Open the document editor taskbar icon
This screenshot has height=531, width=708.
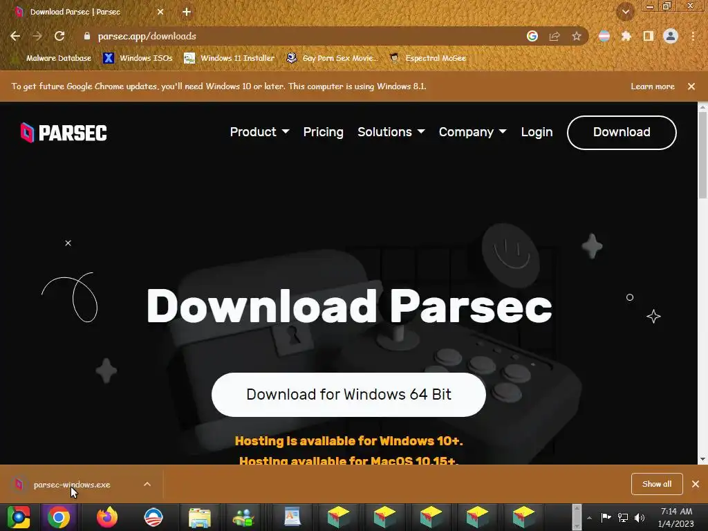click(x=292, y=517)
